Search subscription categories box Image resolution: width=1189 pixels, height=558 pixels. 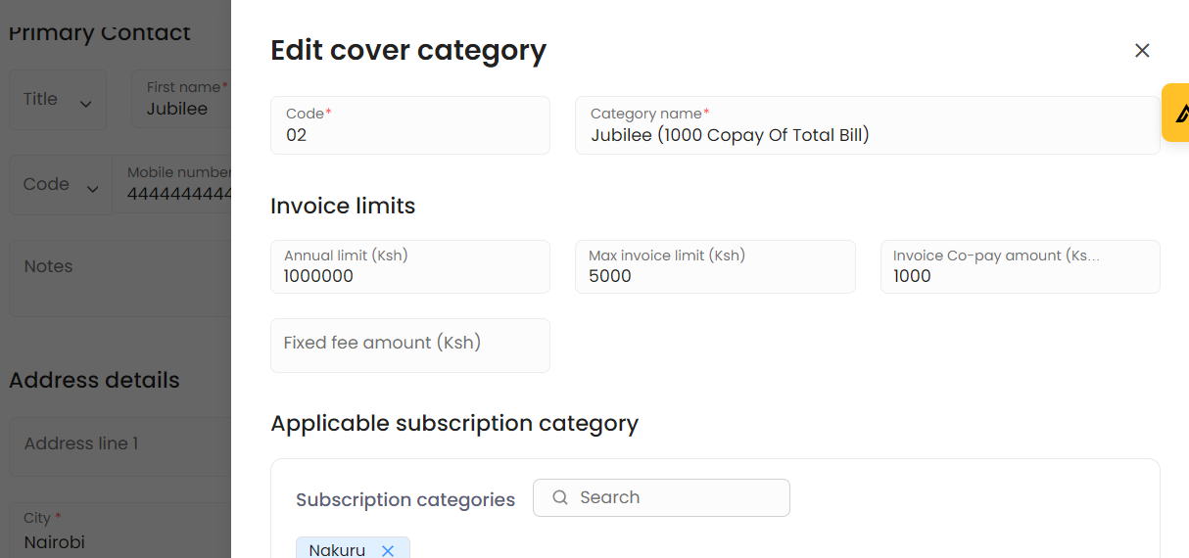click(676, 497)
